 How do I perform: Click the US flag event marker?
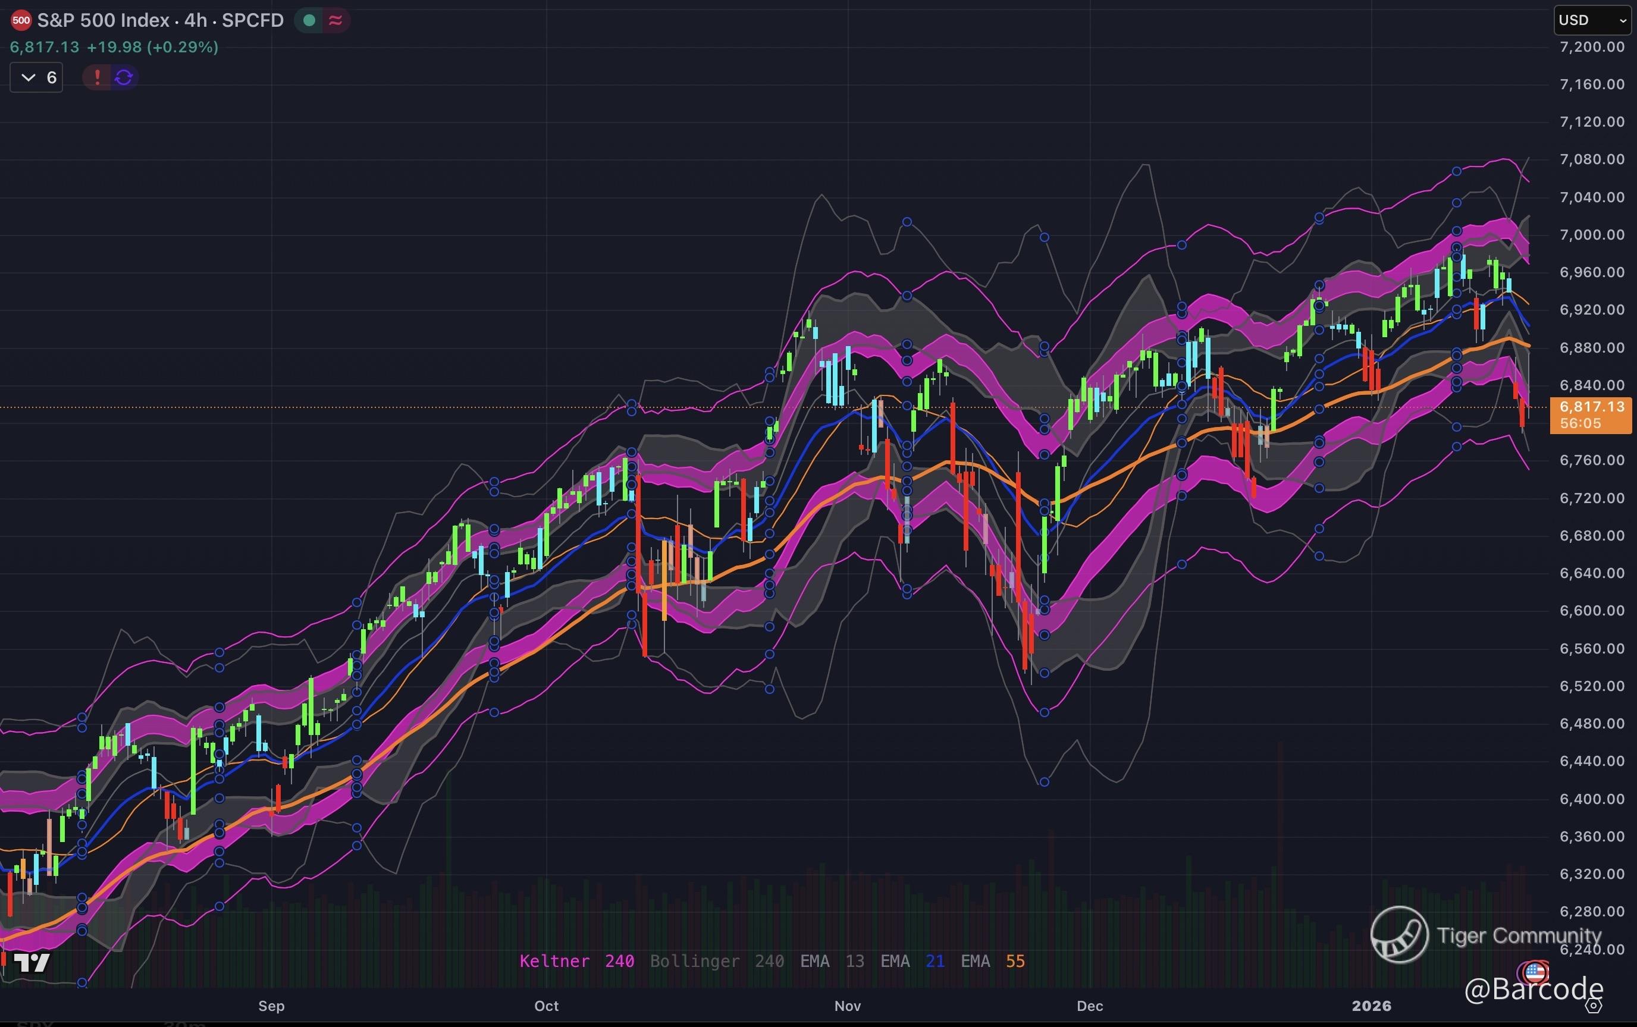(x=1535, y=972)
